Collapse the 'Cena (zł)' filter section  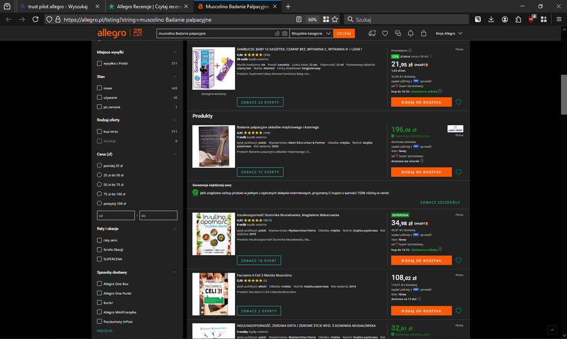(x=175, y=154)
